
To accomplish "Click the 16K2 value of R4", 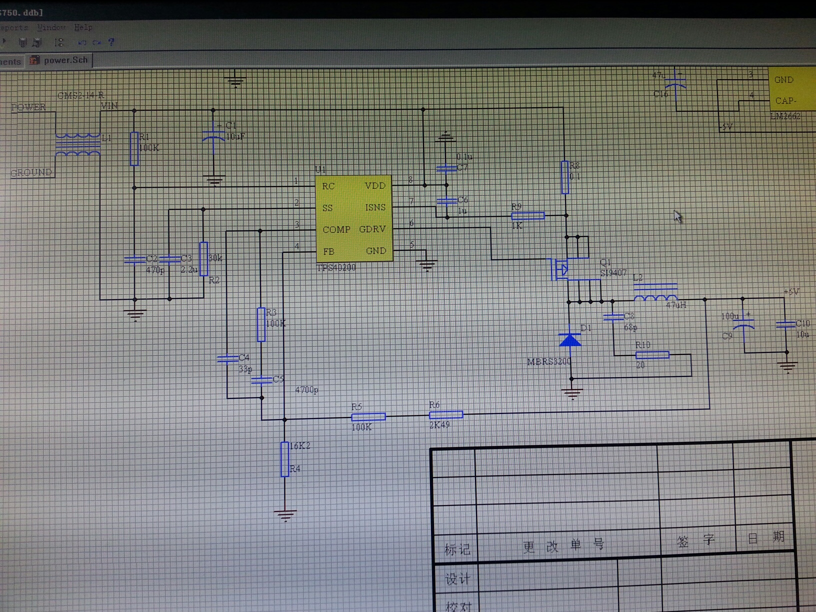I will click(300, 445).
